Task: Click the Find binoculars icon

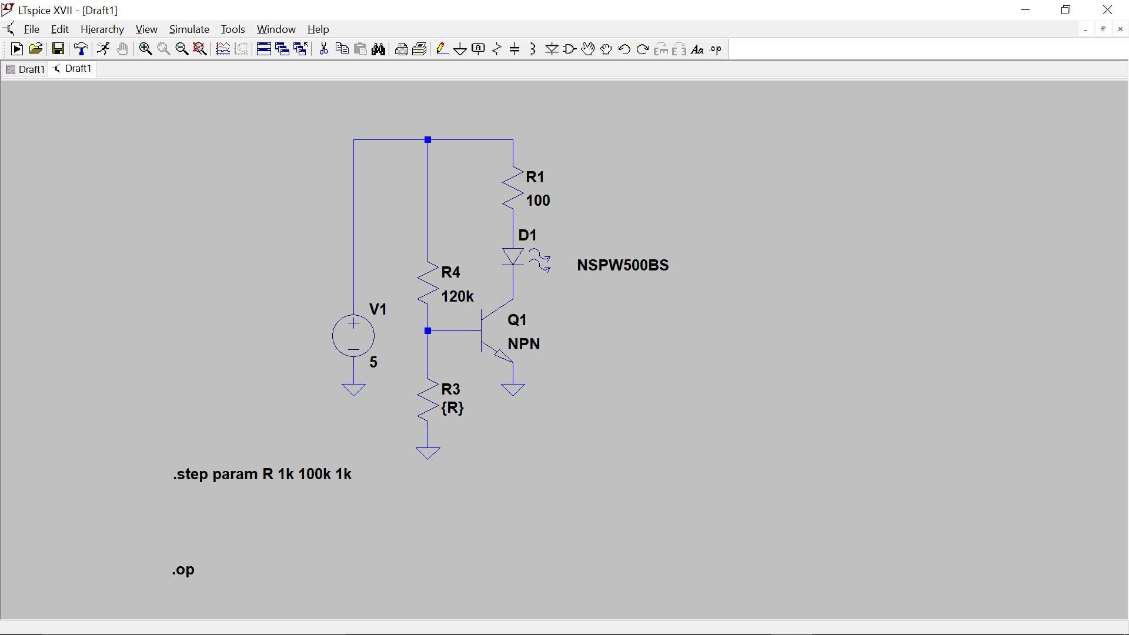Action: pos(378,49)
